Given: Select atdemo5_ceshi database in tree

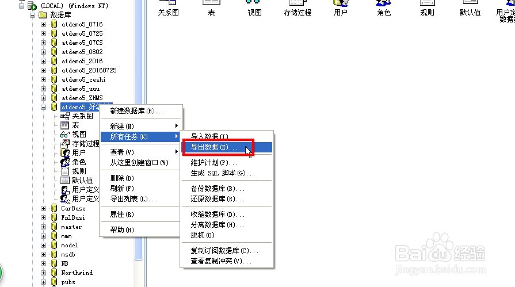Looking at the screenshot, I should (x=83, y=79).
